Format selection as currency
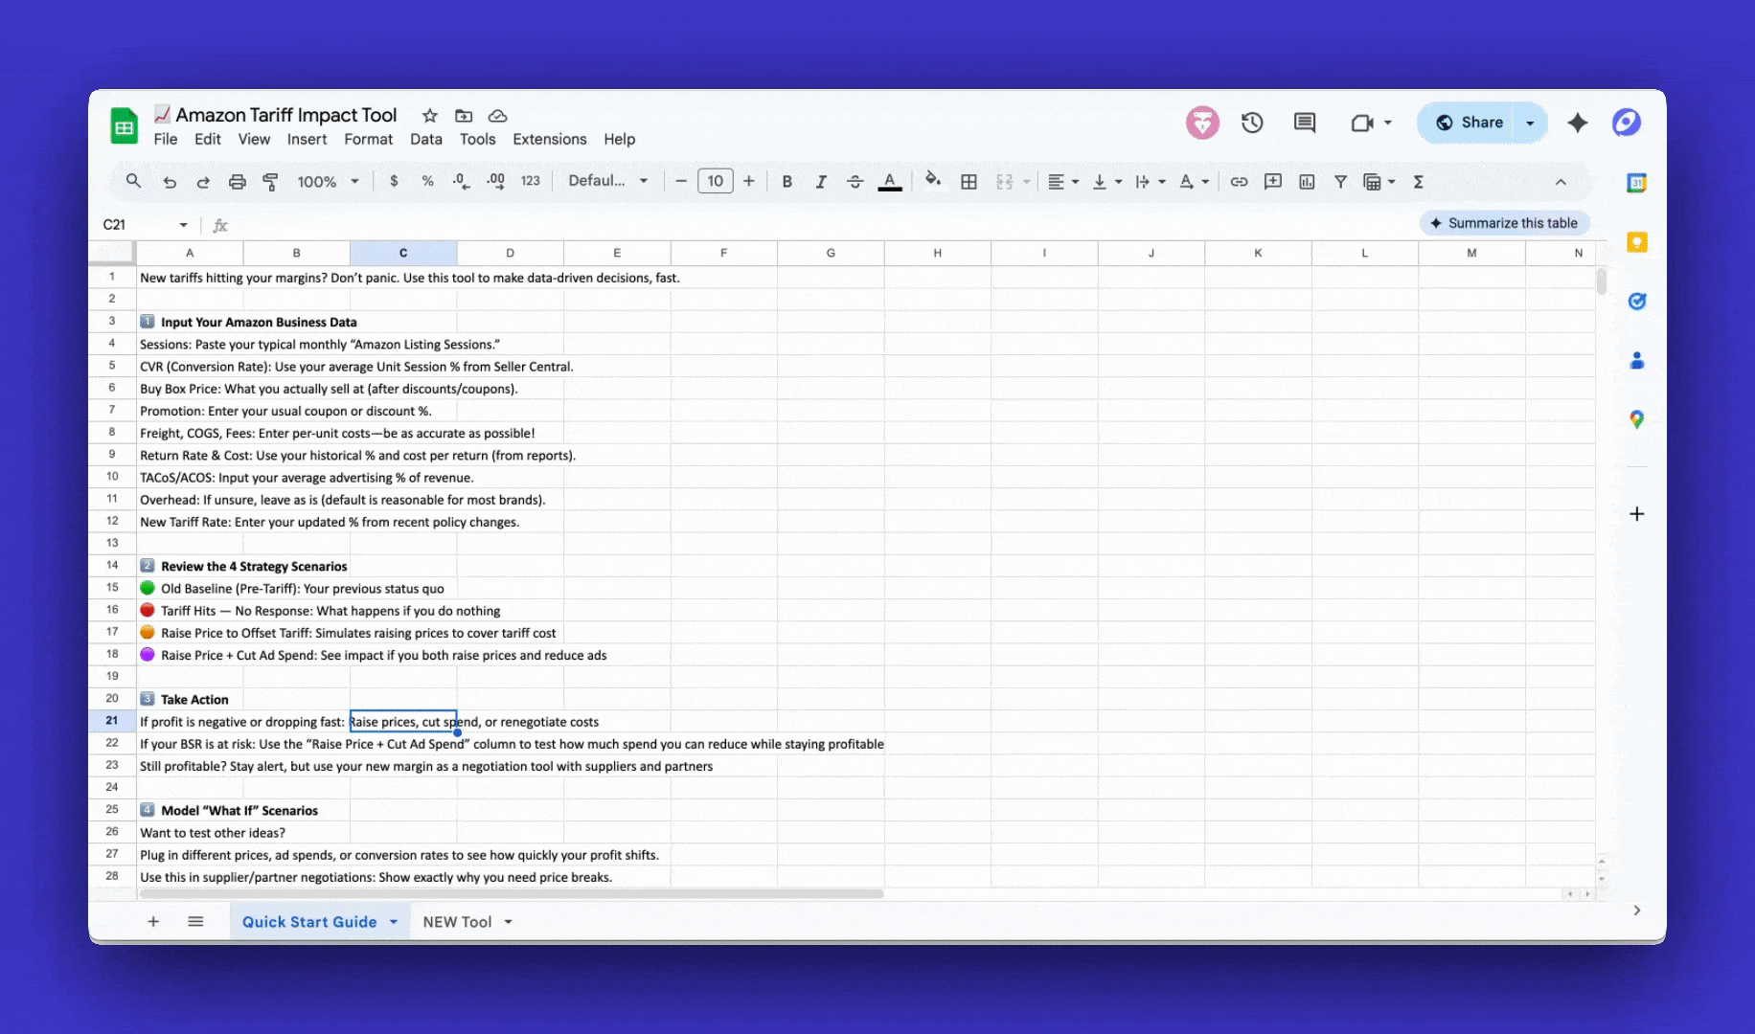Image resolution: width=1755 pixels, height=1034 pixels. 394,181
